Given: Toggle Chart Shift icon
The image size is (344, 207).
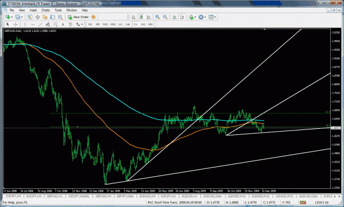Looking at the screenshot, I should (182, 17).
